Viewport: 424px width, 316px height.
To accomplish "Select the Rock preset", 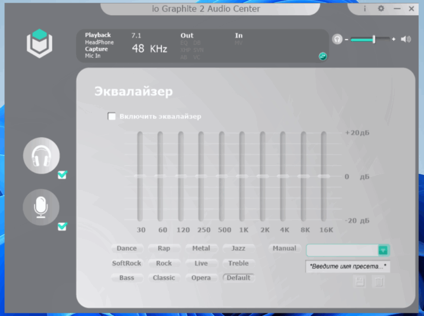I will [164, 263].
